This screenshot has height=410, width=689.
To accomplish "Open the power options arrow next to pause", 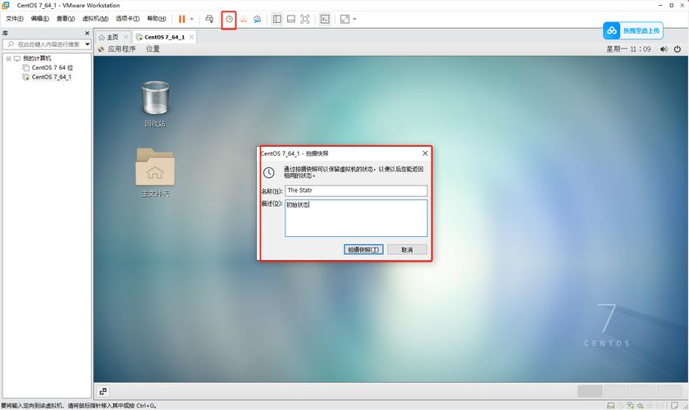I will pos(192,19).
